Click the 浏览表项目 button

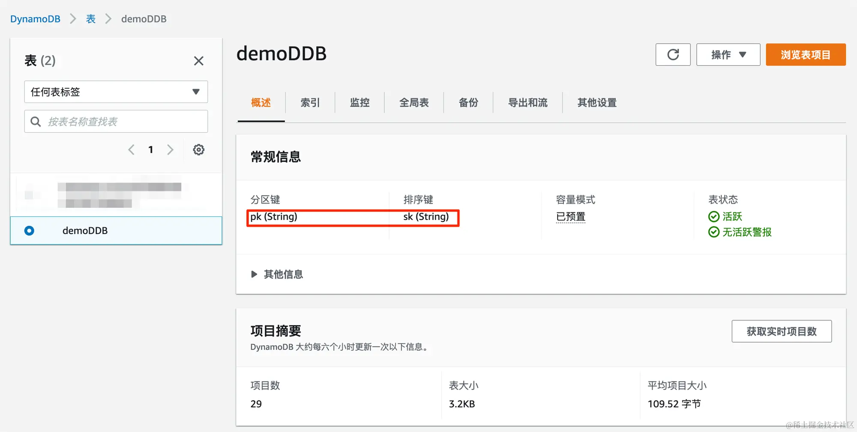806,54
